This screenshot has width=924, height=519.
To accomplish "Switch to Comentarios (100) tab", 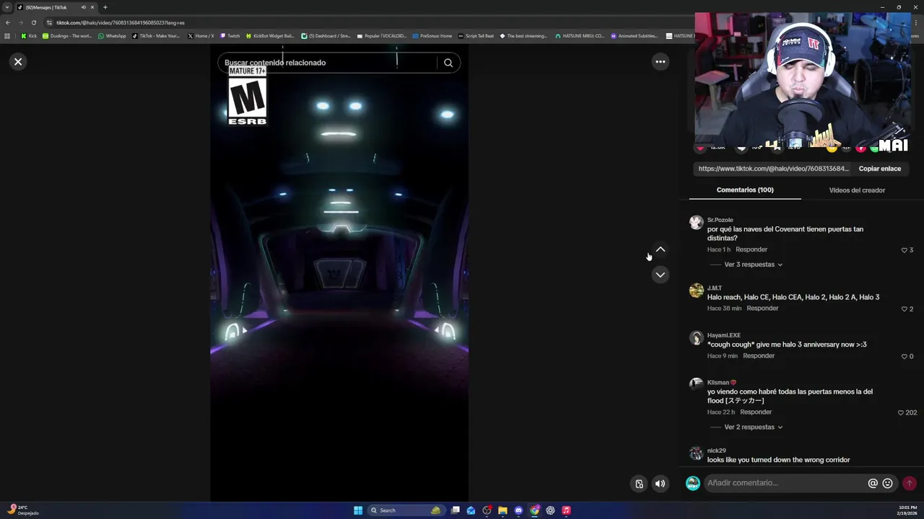I will 745,190.
